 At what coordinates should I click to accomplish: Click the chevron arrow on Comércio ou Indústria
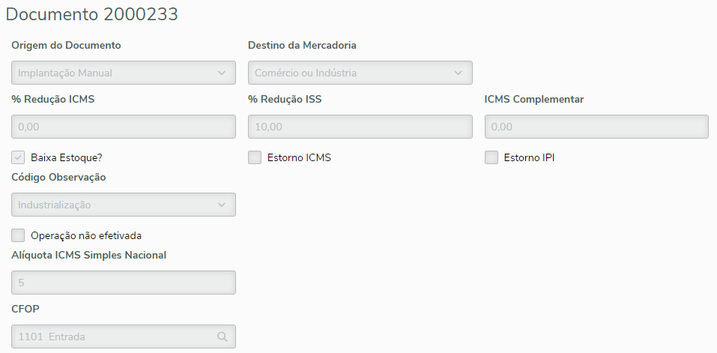(459, 73)
